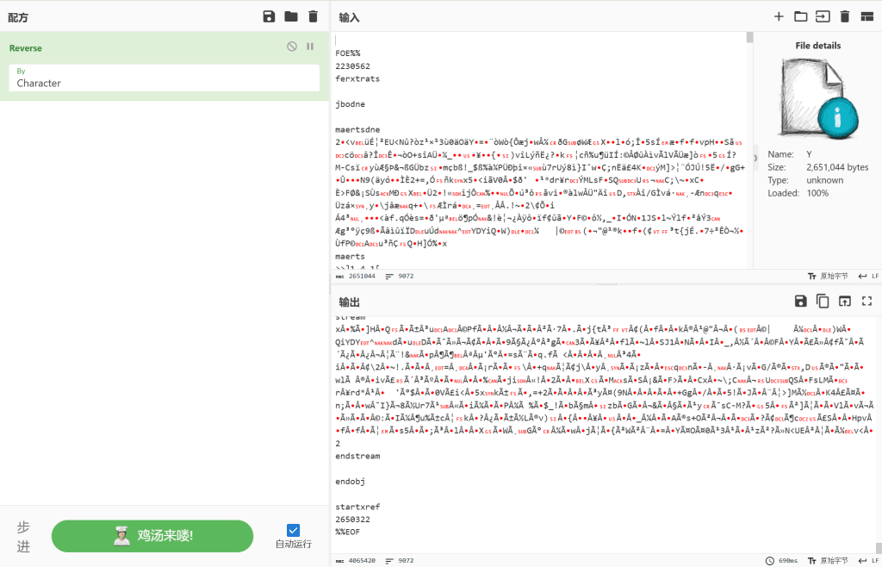Clear the input and output with the trash icon
Viewport: 882px width, 567px height.
(x=844, y=16)
